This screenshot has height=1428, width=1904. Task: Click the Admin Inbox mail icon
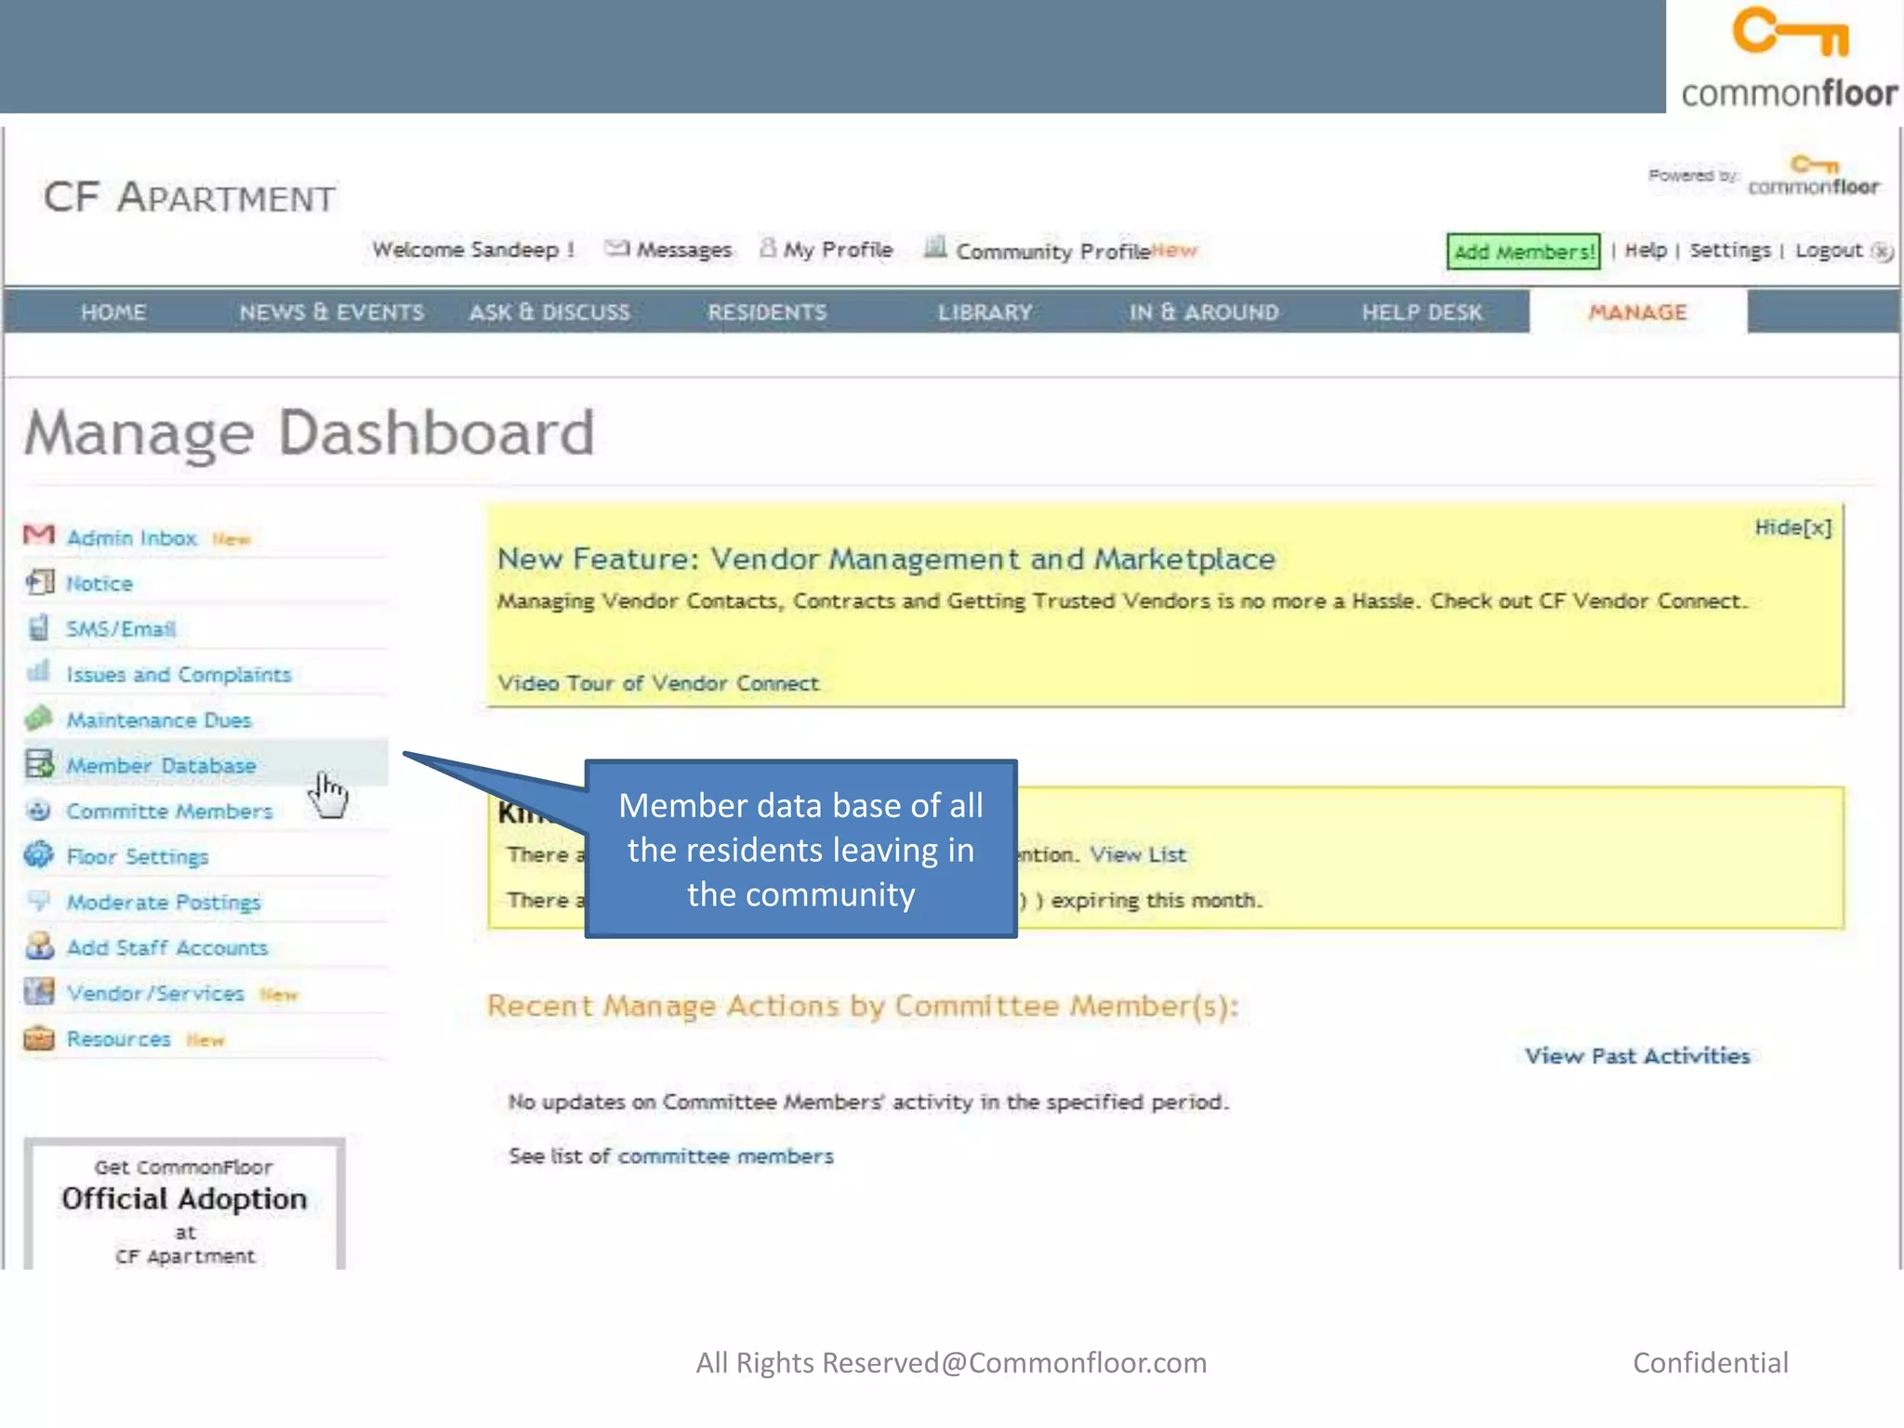click(x=39, y=535)
